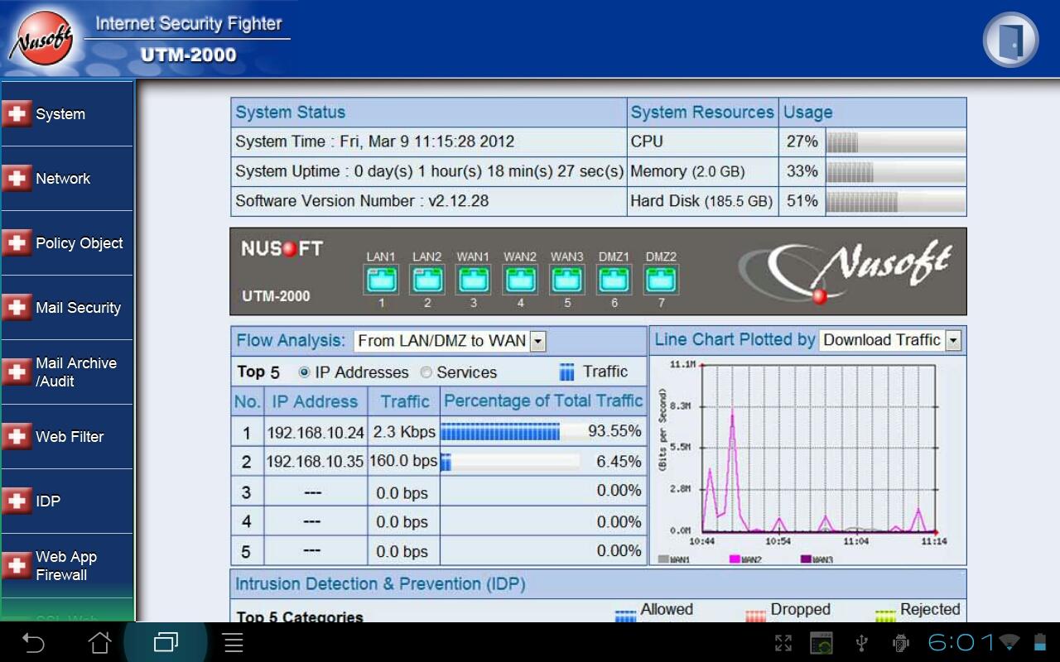Open the Network menu
This screenshot has height=662, width=1060.
coord(67,179)
